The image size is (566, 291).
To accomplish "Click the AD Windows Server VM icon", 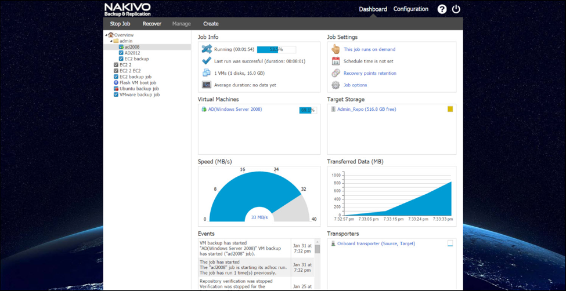I will pos(204,109).
